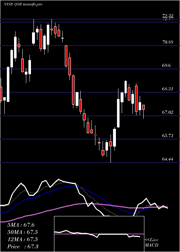Click the lowest-wick candle touching 64.44 line
Image resolution: width=180 pixels, height=252 pixels.
tap(111, 144)
